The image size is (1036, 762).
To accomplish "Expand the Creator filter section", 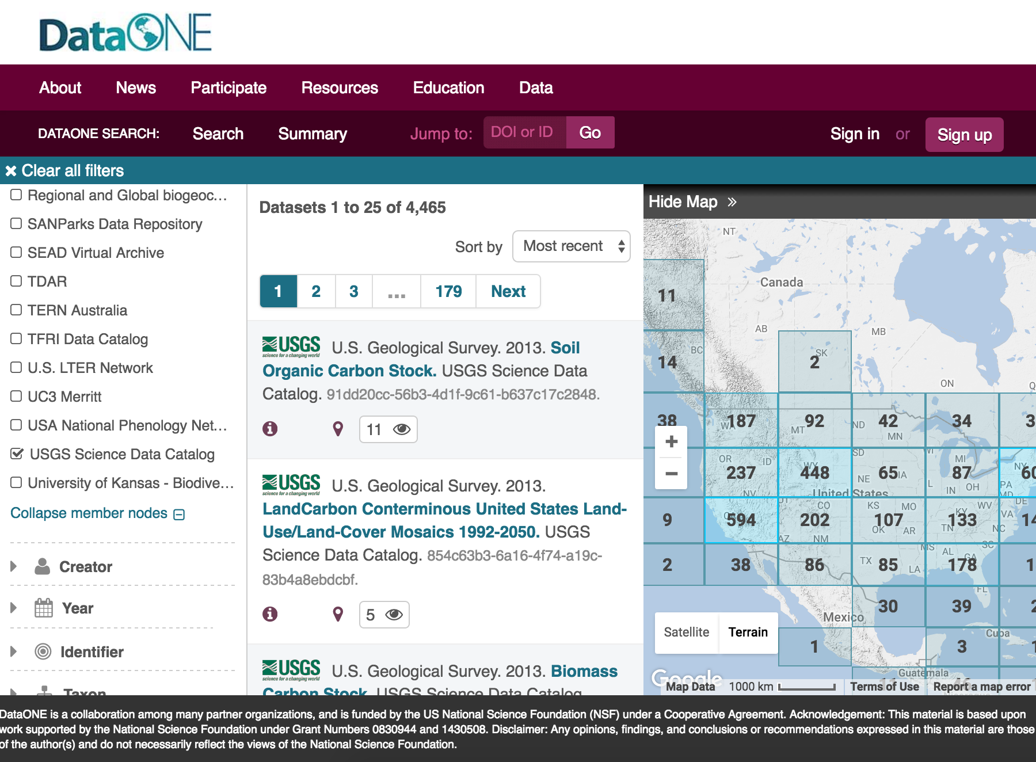I will click(13, 566).
